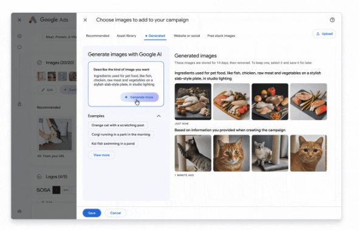Click the 'From your URL' link icon
The height and width of the screenshot is (230, 359).
(x=39, y=156)
